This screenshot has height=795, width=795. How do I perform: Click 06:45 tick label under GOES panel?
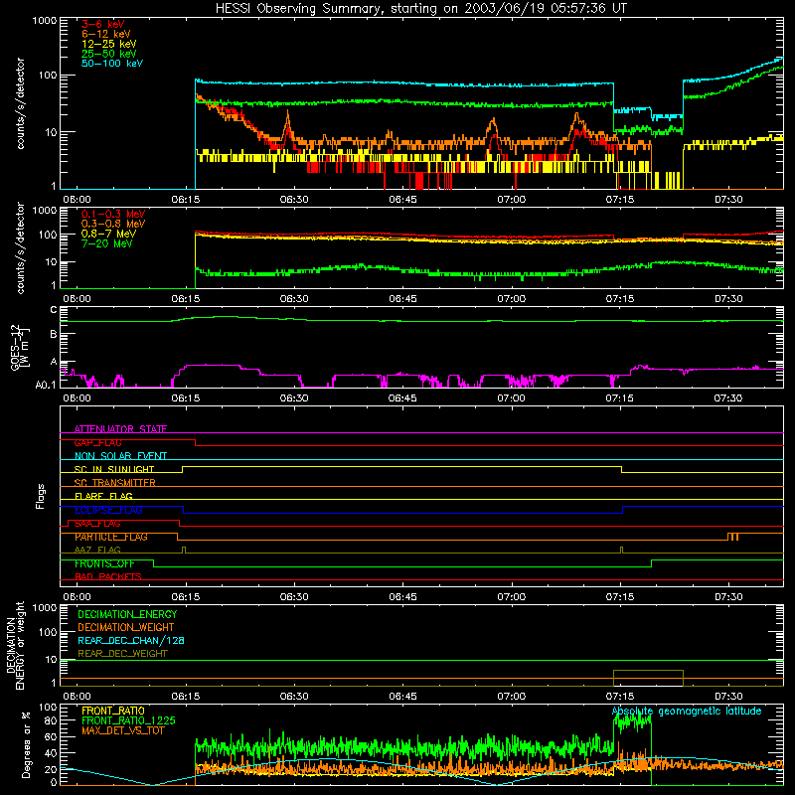coord(402,398)
